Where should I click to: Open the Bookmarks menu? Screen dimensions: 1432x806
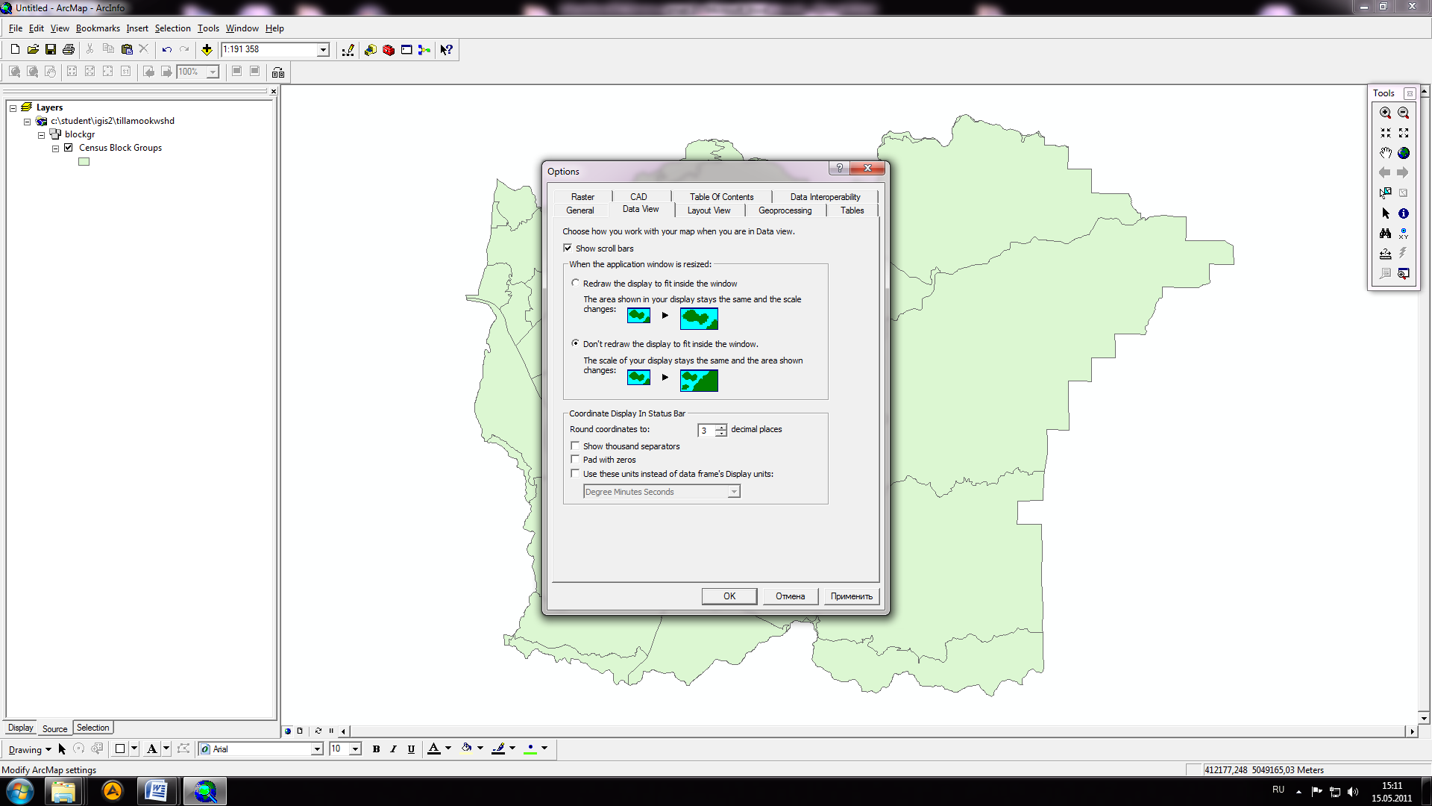pos(98,28)
